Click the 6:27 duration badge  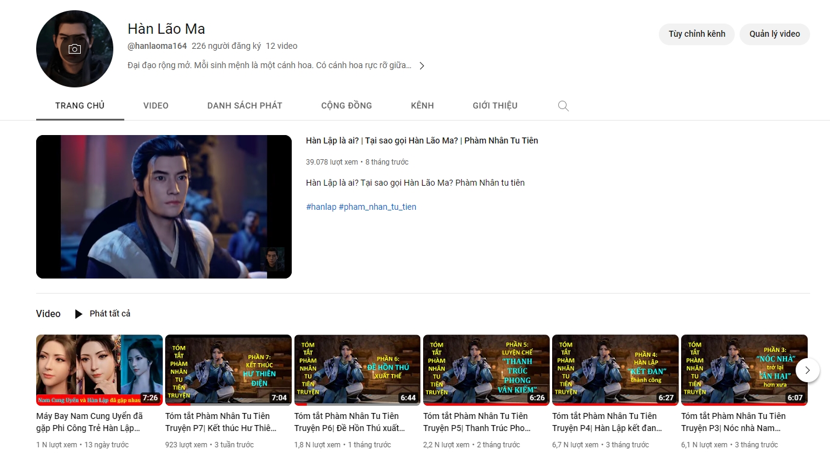click(666, 398)
